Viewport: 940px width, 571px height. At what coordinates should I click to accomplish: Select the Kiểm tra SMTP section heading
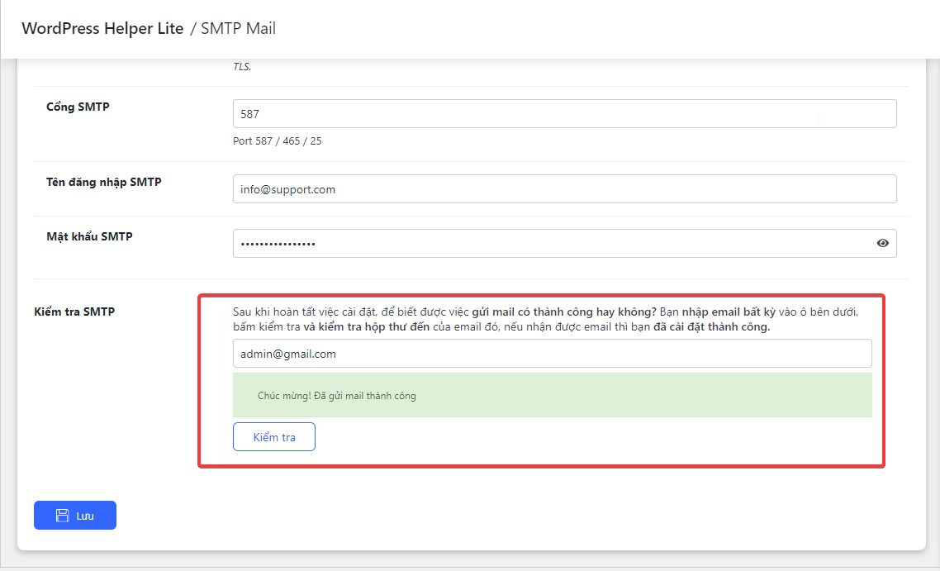pos(74,312)
